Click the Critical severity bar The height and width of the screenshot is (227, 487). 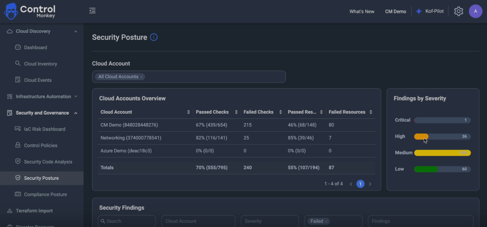coord(442,120)
